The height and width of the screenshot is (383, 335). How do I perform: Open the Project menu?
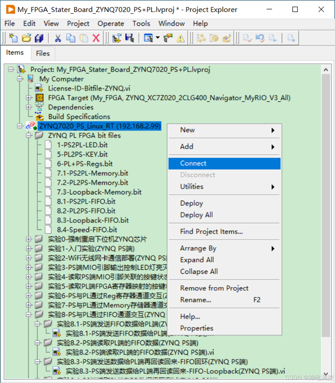(x=78, y=23)
